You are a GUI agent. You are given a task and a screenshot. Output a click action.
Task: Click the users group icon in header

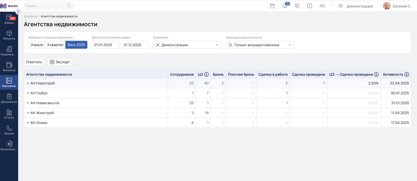pos(322,6)
